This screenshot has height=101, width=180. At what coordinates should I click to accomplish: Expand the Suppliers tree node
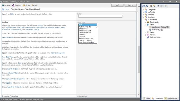[143, 17]
